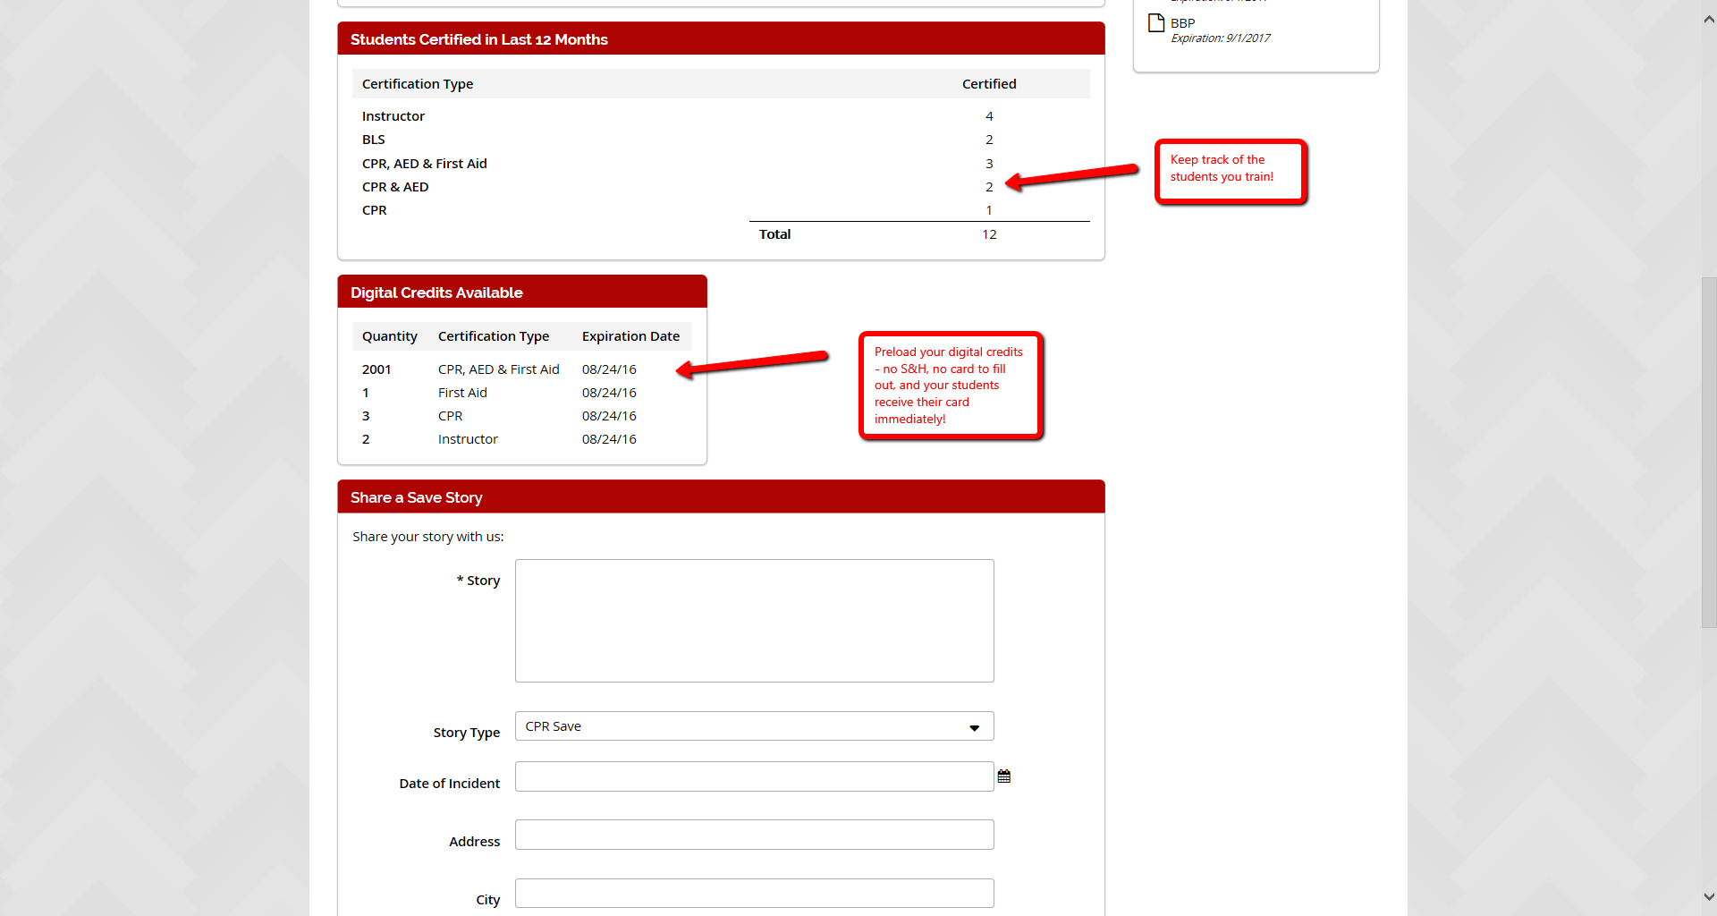Open the Date of Incident calendar picker
The width and height of the screenshot is (1717, 916).
1004,776
